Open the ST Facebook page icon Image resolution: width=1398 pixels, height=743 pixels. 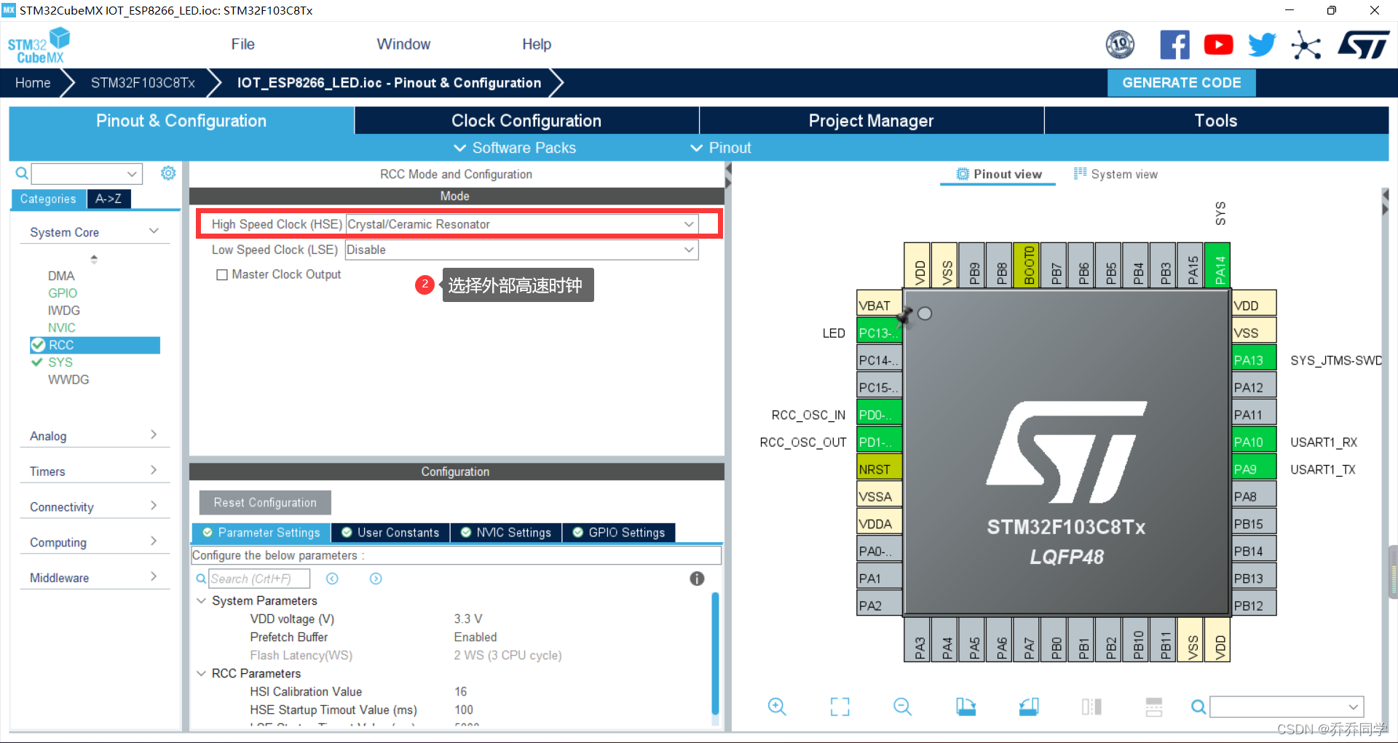[1174, 45]
